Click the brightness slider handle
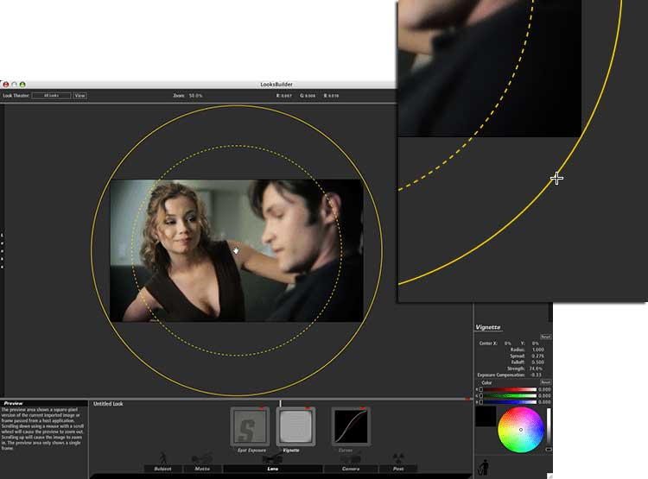648x479 pixels. 549,450
